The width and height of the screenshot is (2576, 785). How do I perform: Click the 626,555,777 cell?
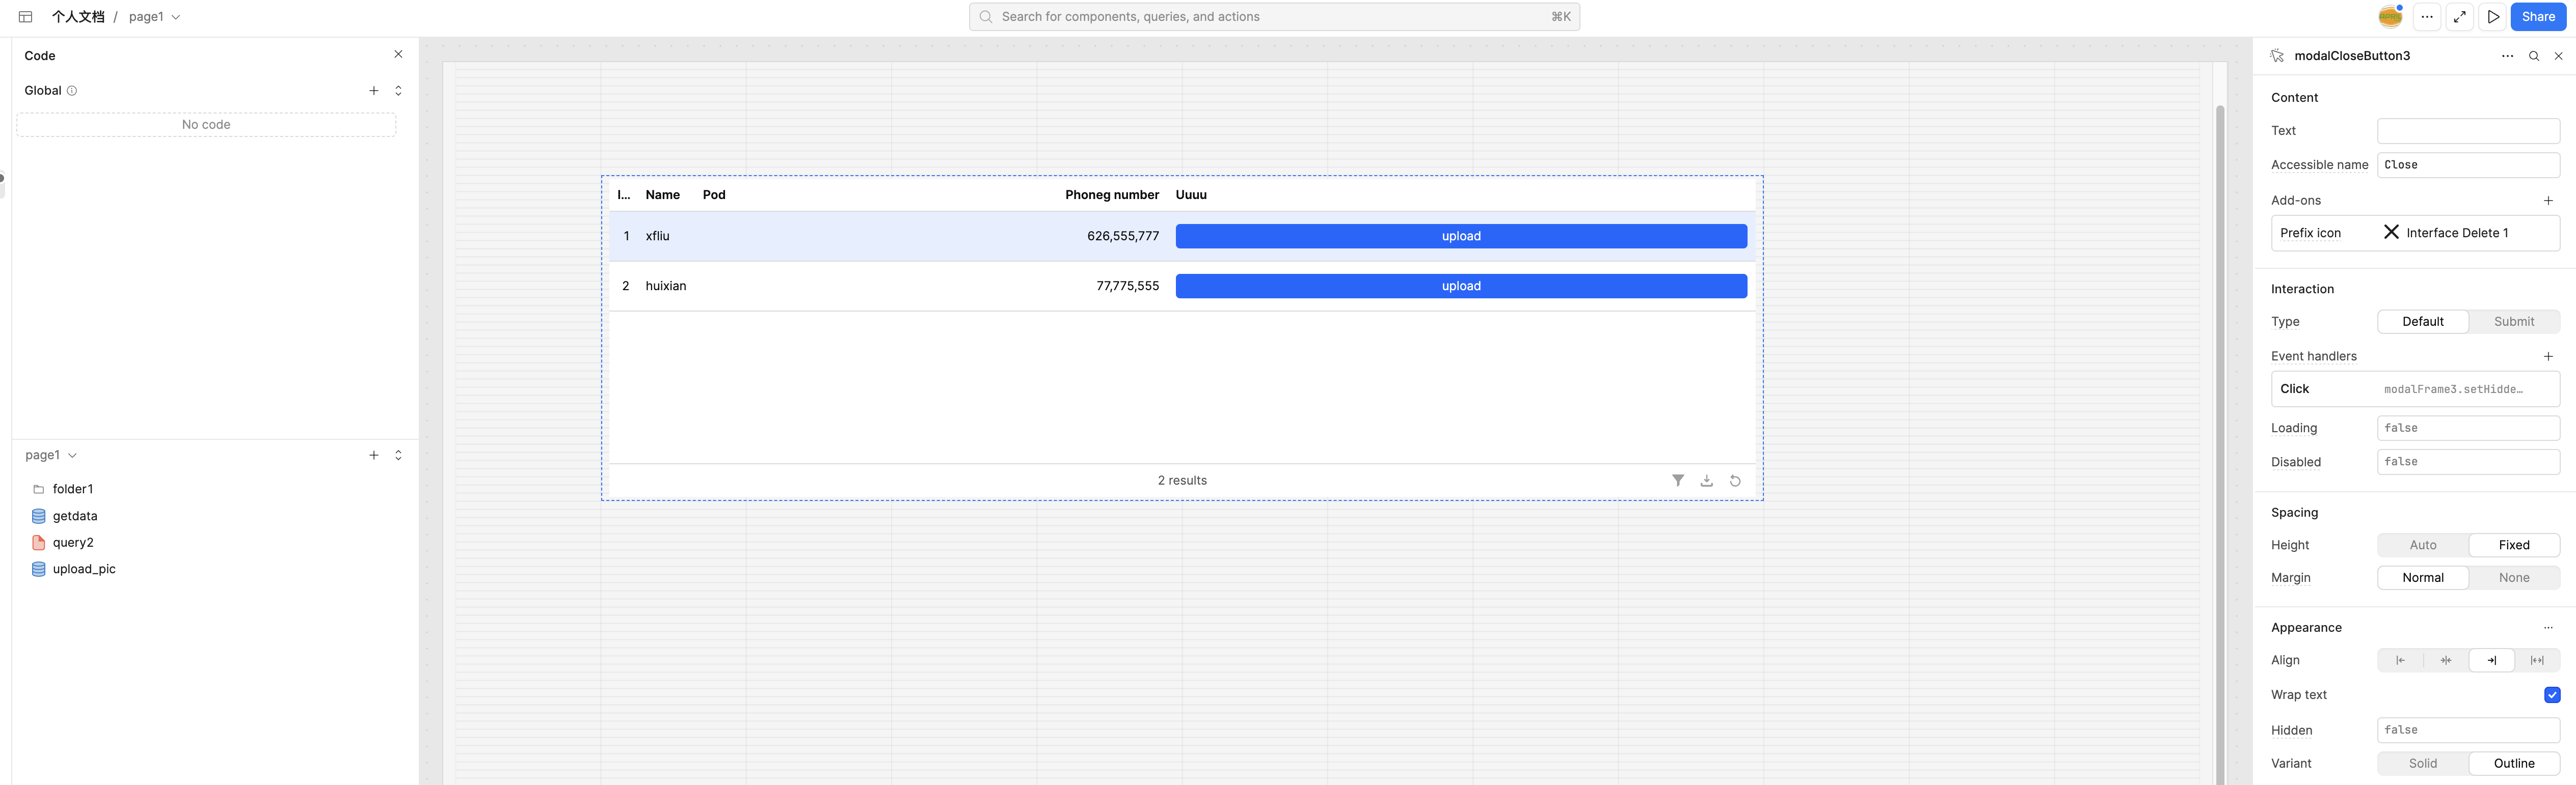pos(1123,237)
